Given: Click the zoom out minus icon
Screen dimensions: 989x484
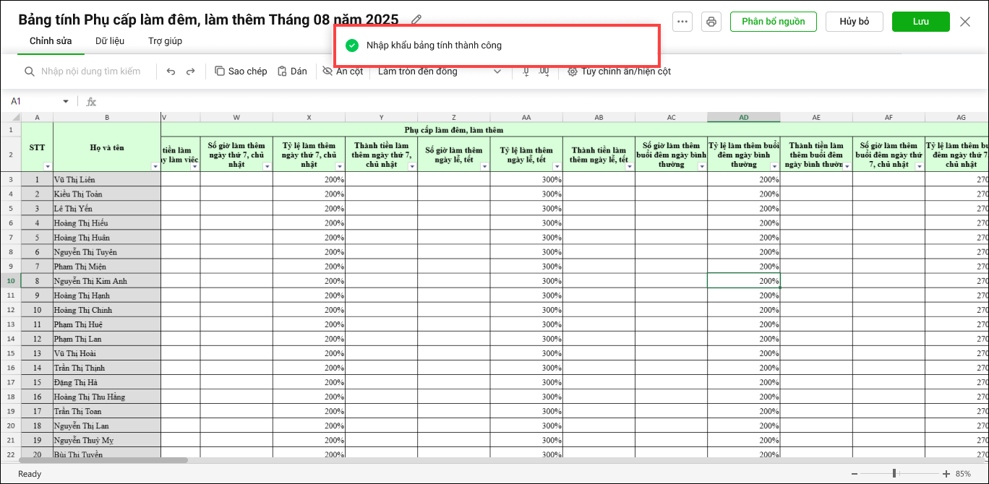Looking at the screenshot, I should click(855, 474).
